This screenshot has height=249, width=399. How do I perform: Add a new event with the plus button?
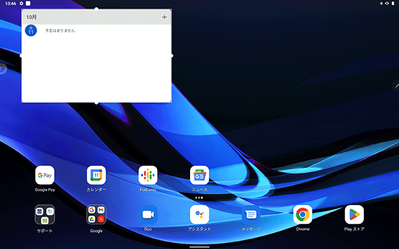[164, 17]
